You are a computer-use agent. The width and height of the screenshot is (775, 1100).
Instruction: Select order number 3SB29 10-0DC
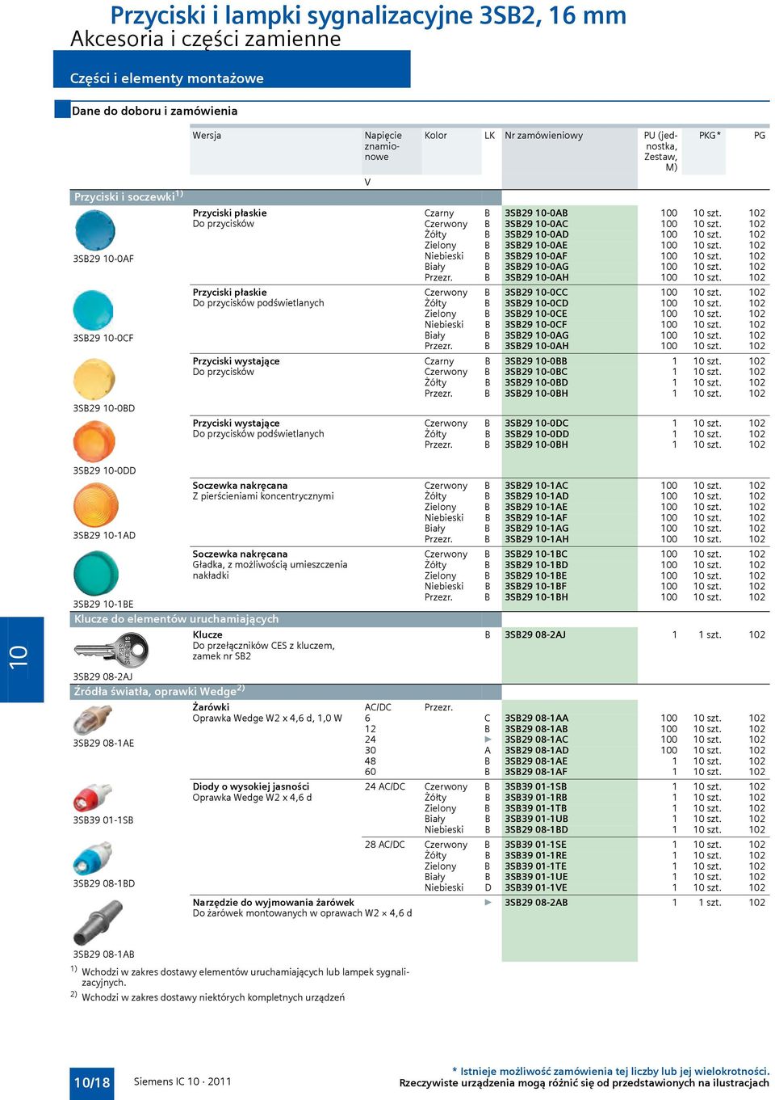tap(536, 424)
